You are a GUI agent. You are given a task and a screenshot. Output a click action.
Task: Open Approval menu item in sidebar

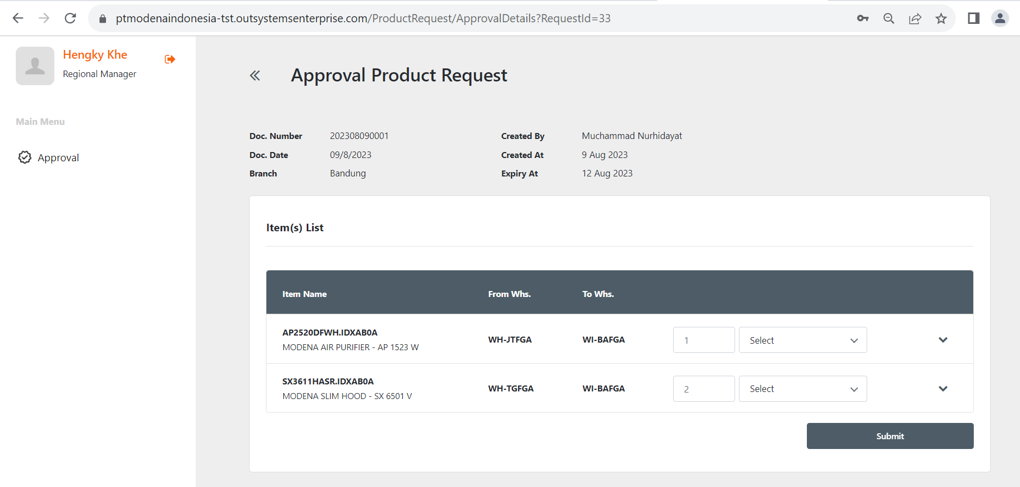[58, 157]
